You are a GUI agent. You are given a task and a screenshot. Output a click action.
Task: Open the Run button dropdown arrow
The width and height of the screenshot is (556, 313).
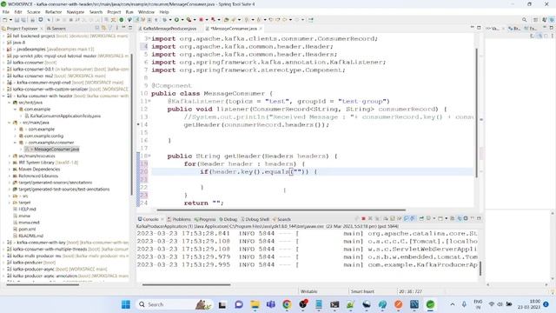point(182,20)
